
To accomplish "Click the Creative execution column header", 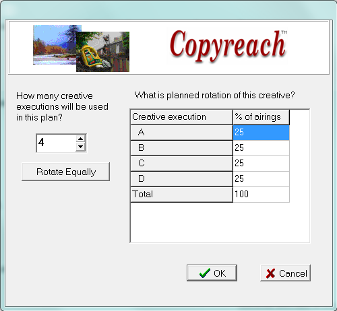I will tap(181, 117).
